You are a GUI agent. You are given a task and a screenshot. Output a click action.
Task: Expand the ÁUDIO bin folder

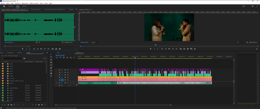point(5,83)
